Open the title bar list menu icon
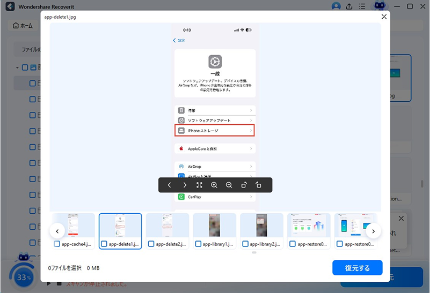Image resolution: width=430 pixels, height=293 pixels. tap(363, 6)
